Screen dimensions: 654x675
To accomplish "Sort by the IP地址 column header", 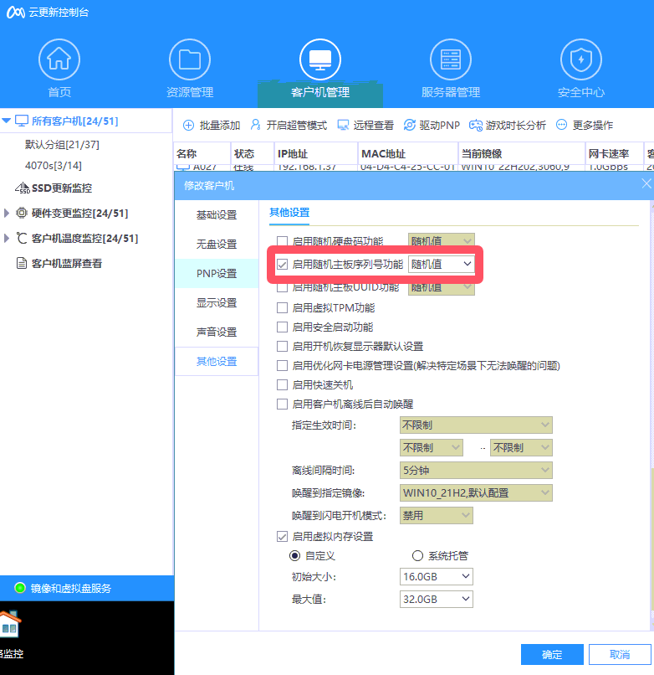I will click(316, 154).
